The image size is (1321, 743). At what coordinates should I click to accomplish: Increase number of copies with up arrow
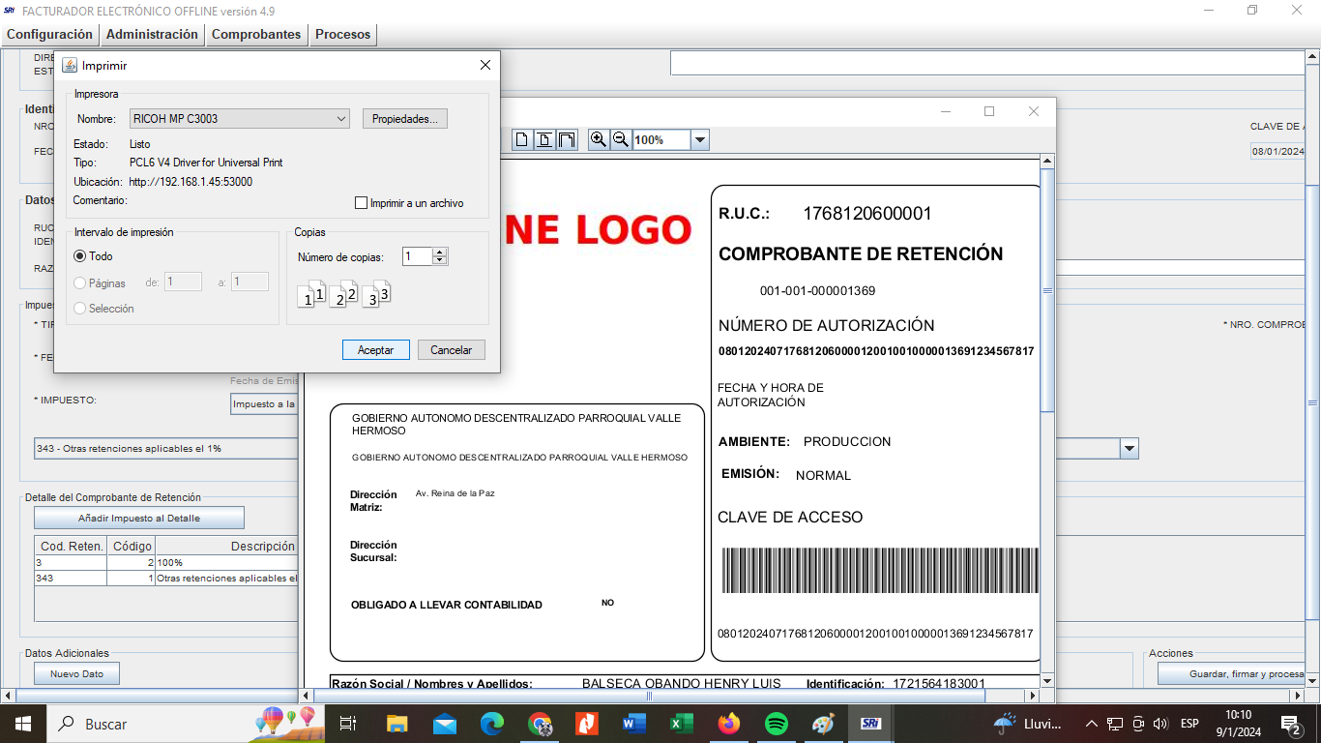coord(440,253)
